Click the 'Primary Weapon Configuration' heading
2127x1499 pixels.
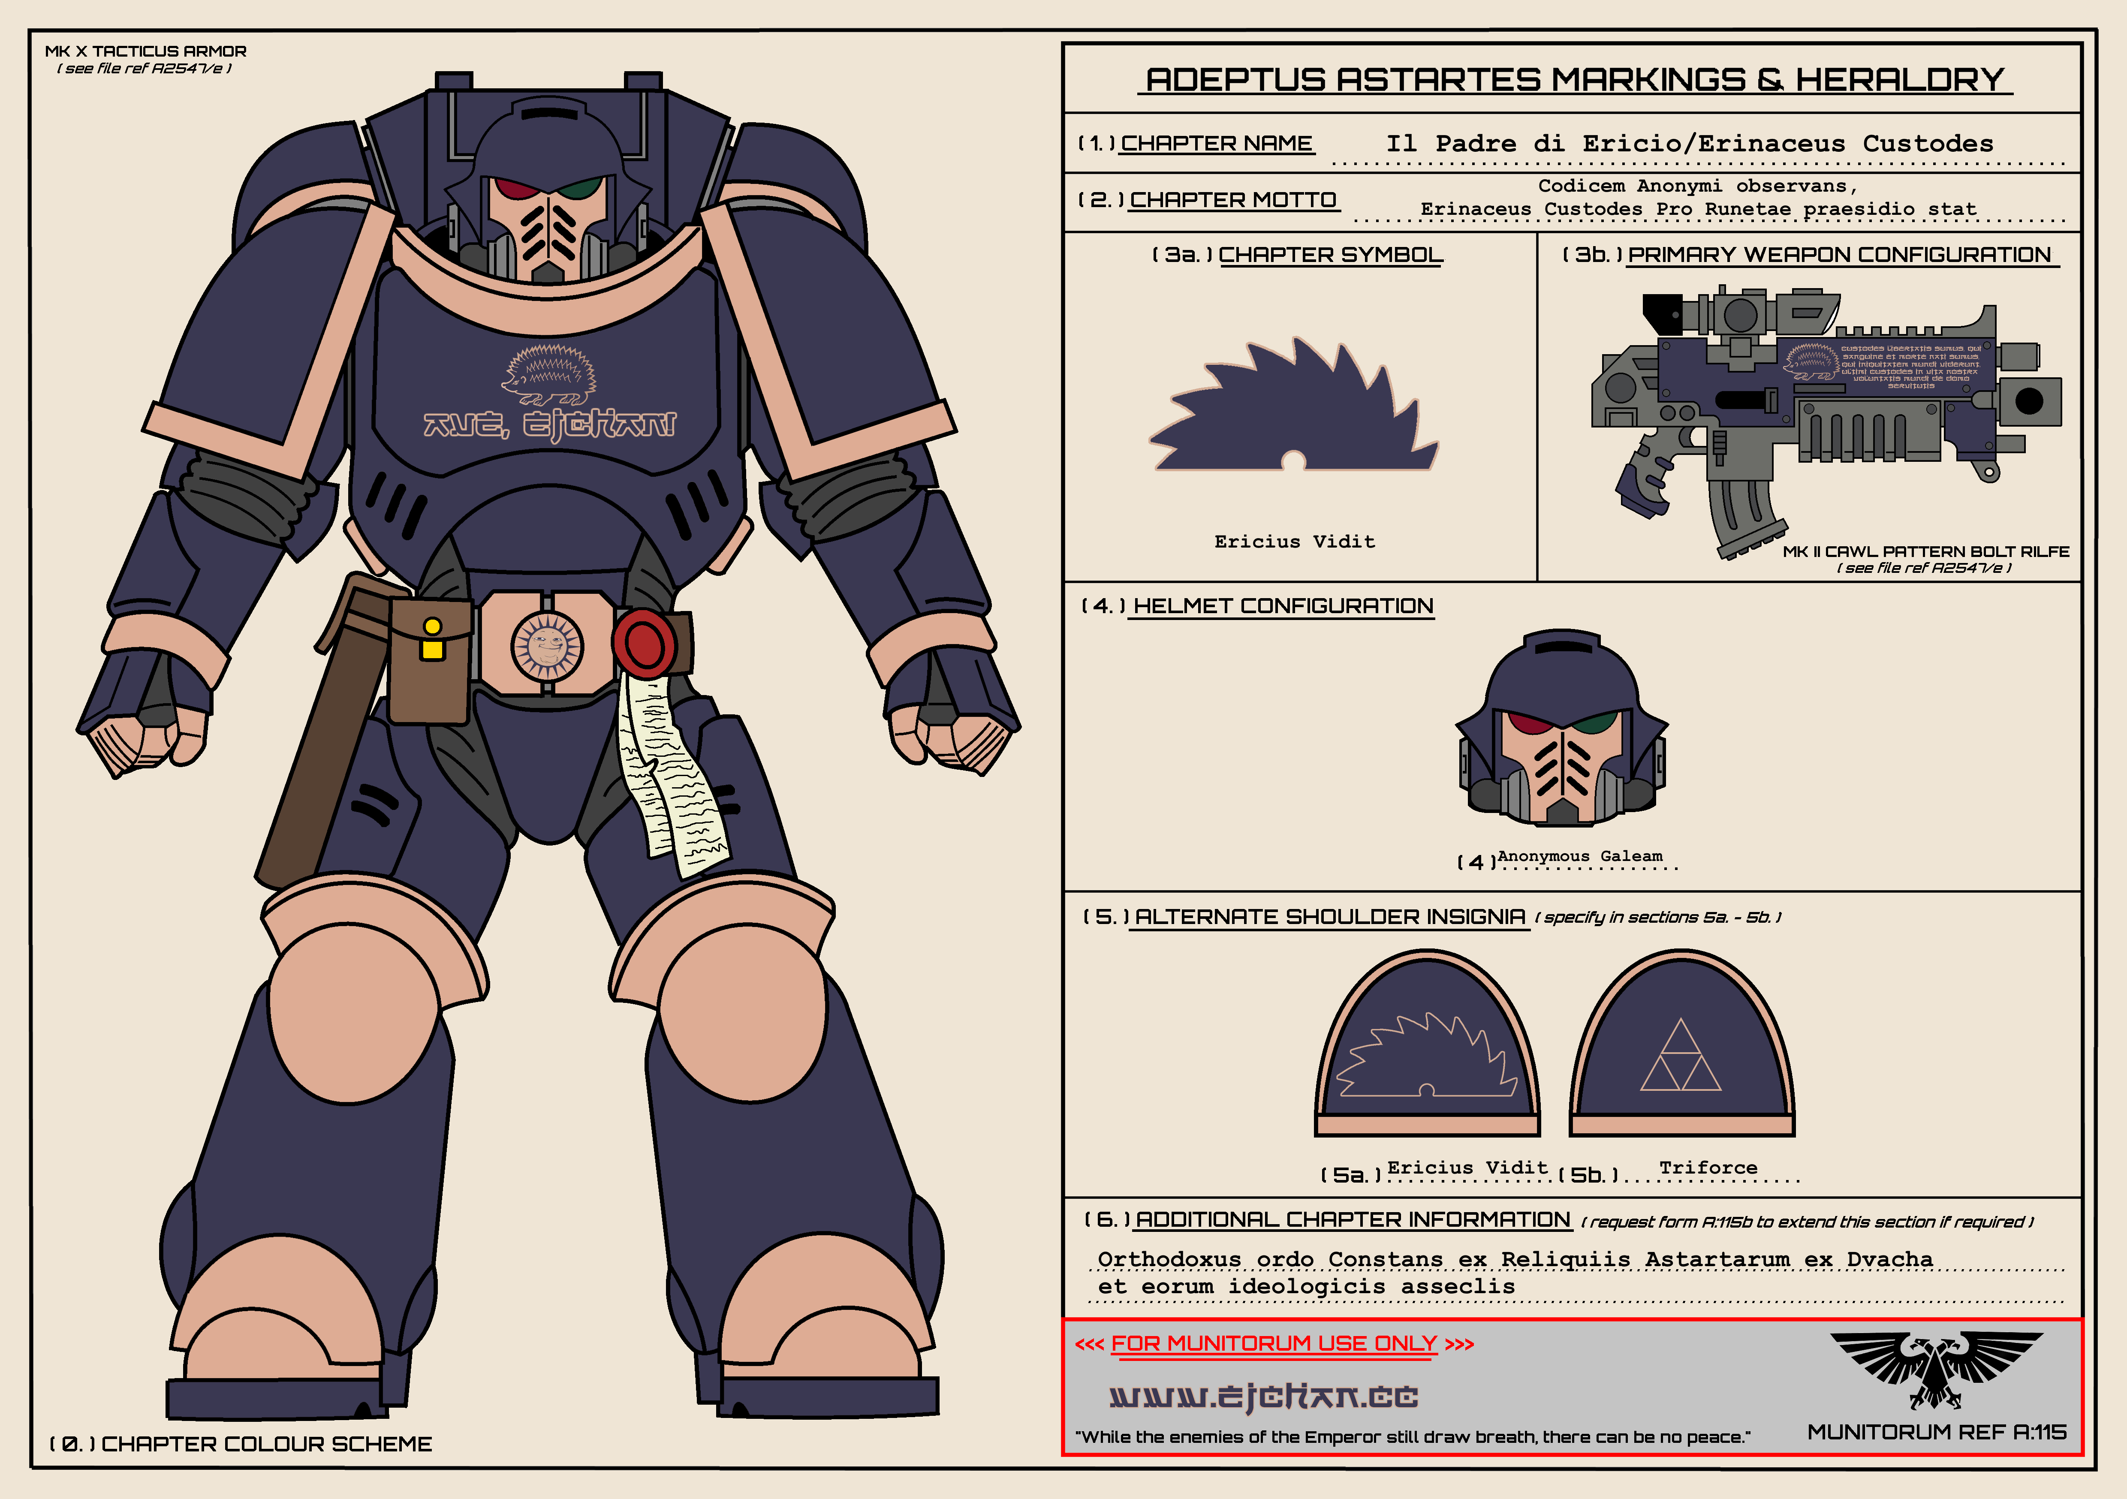click(x=1843, y=255)
